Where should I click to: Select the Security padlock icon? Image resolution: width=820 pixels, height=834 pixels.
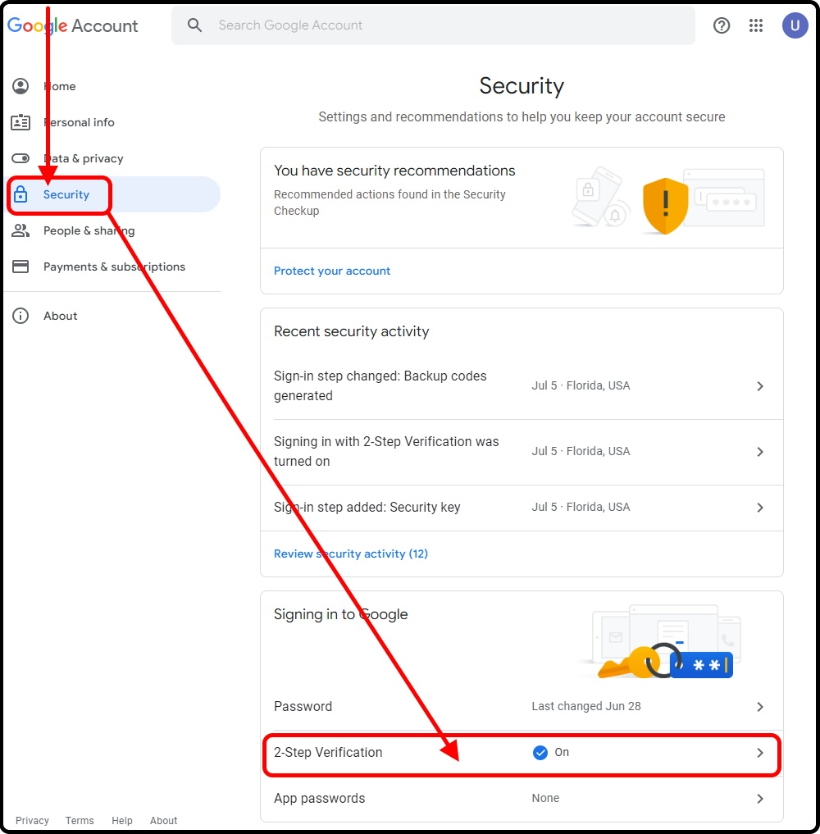20,194
